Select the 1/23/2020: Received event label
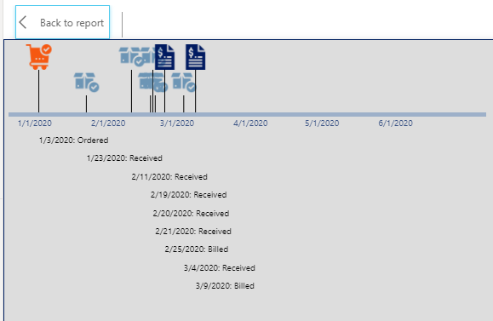Viewport: 493px width, 321px height. (124, 158)
